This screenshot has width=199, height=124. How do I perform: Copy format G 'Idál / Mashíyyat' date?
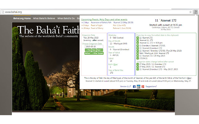[137, 53]
